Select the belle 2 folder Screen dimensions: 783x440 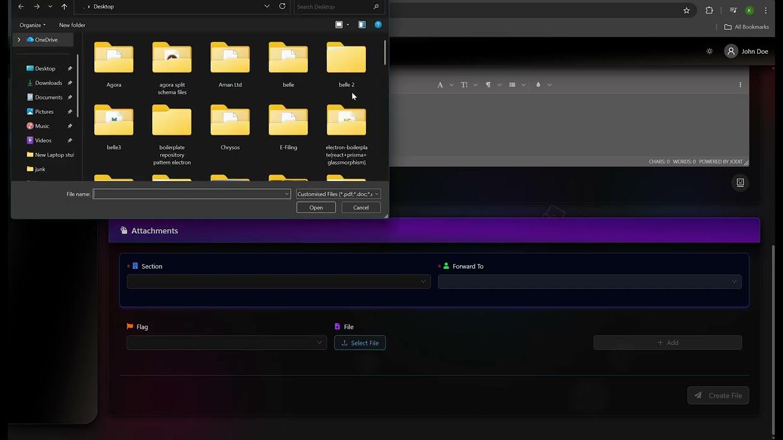pos(346,65)
